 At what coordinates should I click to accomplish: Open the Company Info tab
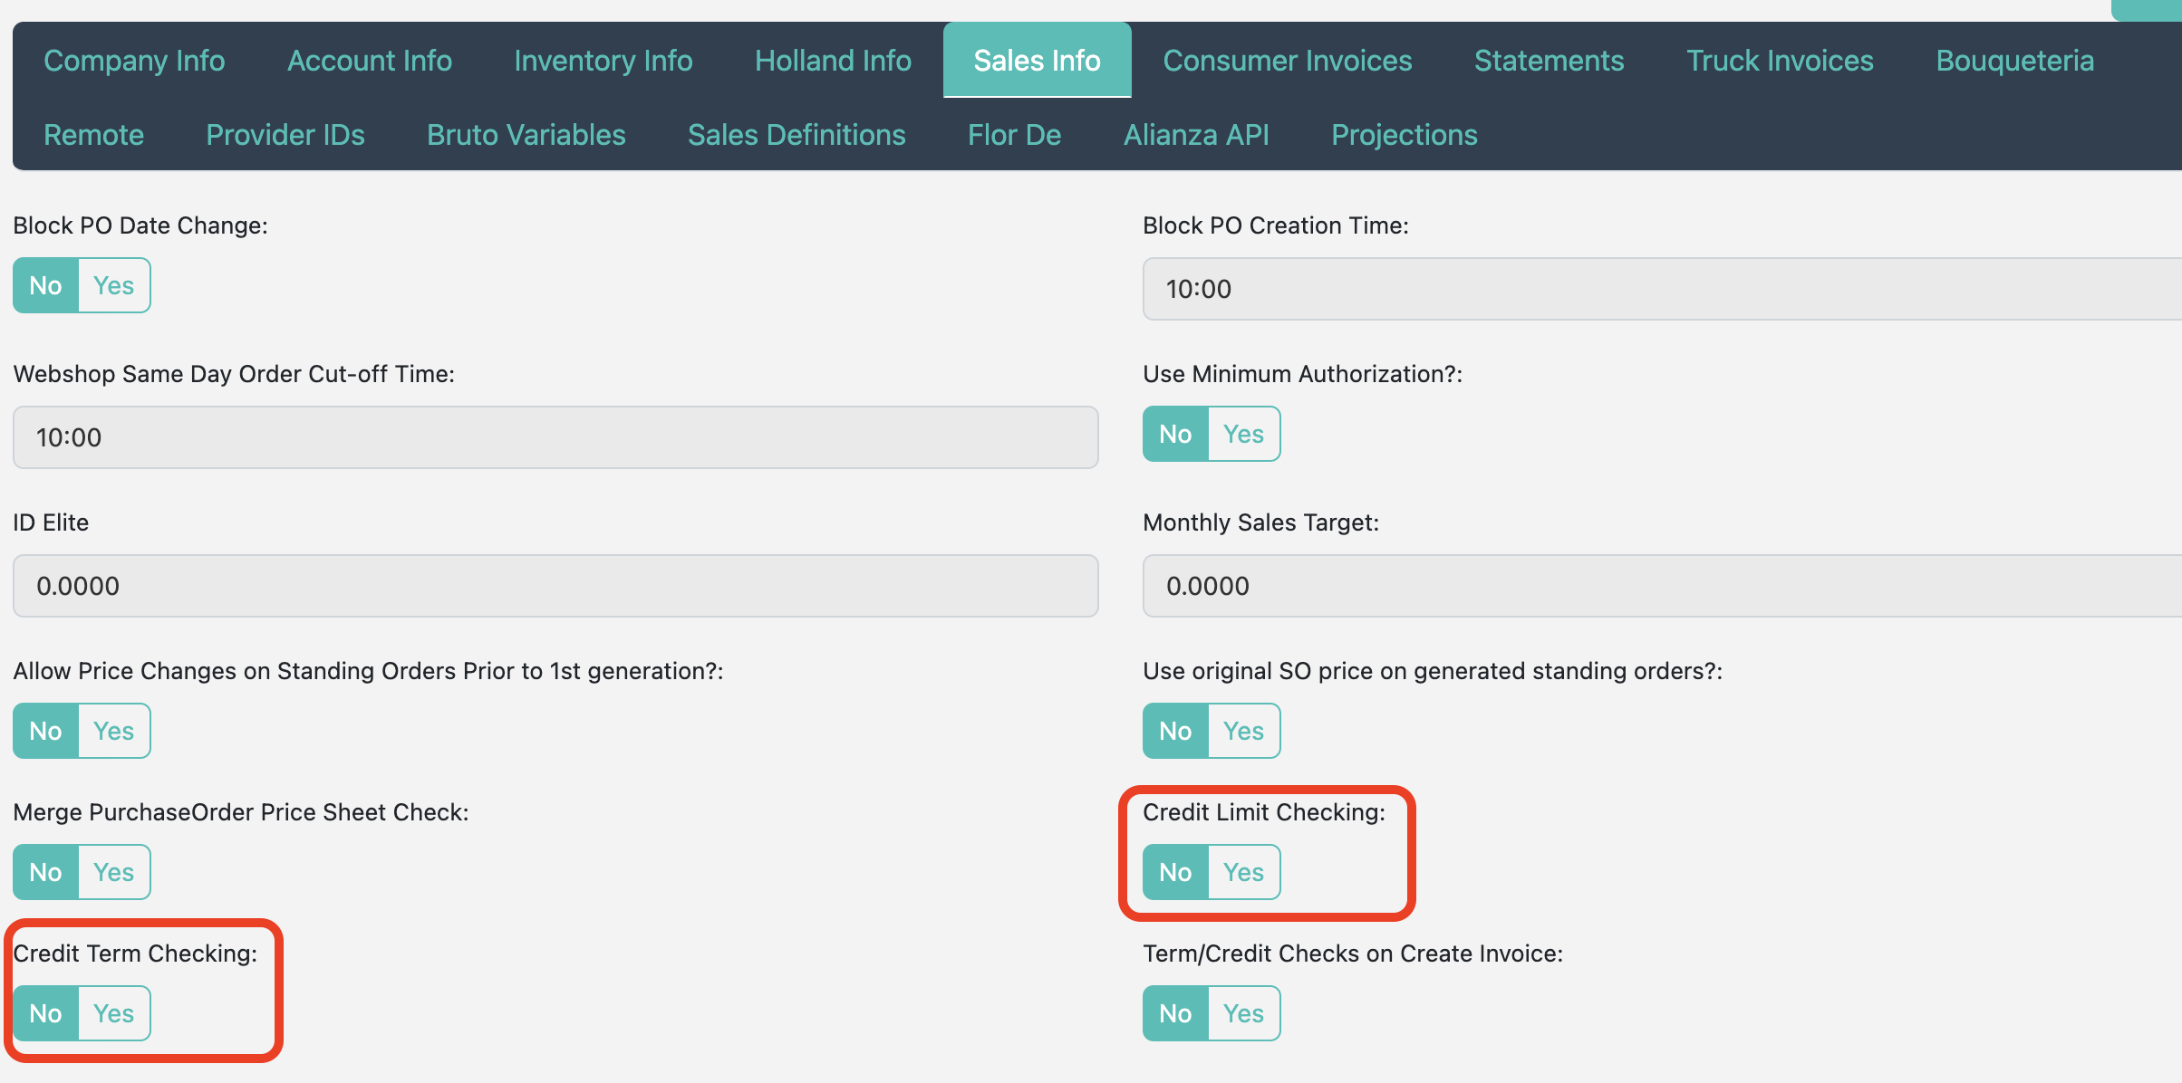[x=134, y=61]
